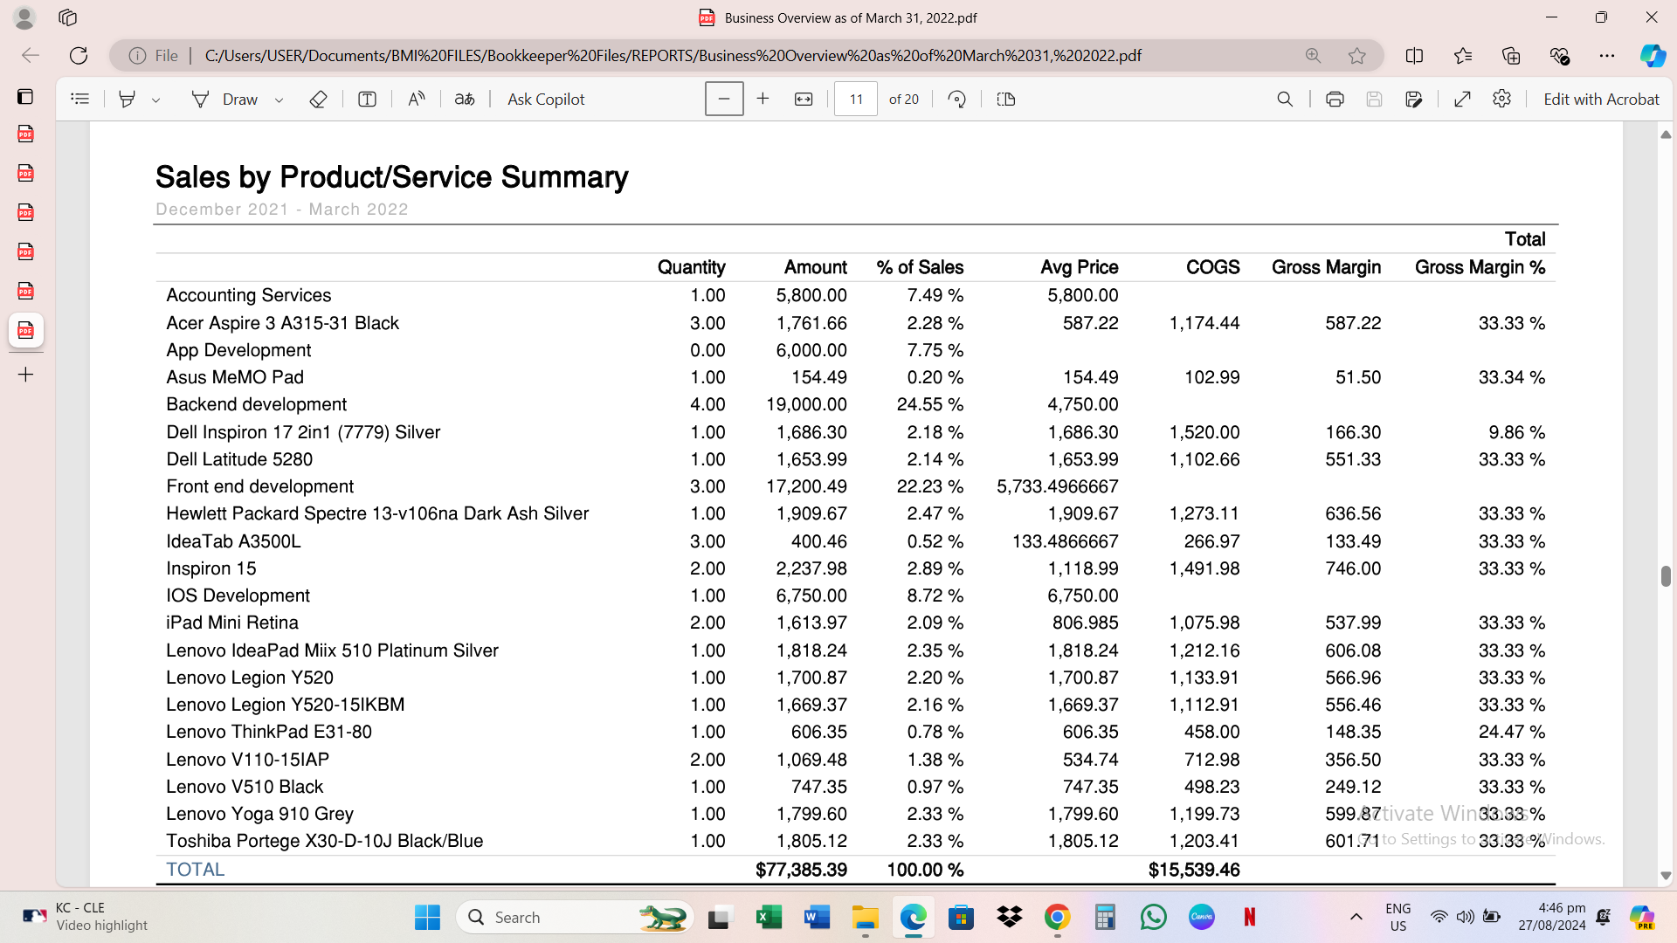Open a new tab
1677x943 pixels.
coord(25,375)
